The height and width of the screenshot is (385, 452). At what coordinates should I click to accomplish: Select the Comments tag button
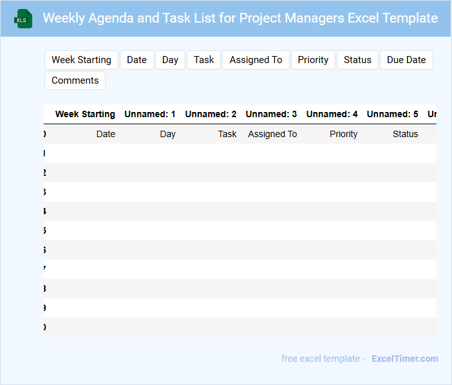[x=75, y=80]
